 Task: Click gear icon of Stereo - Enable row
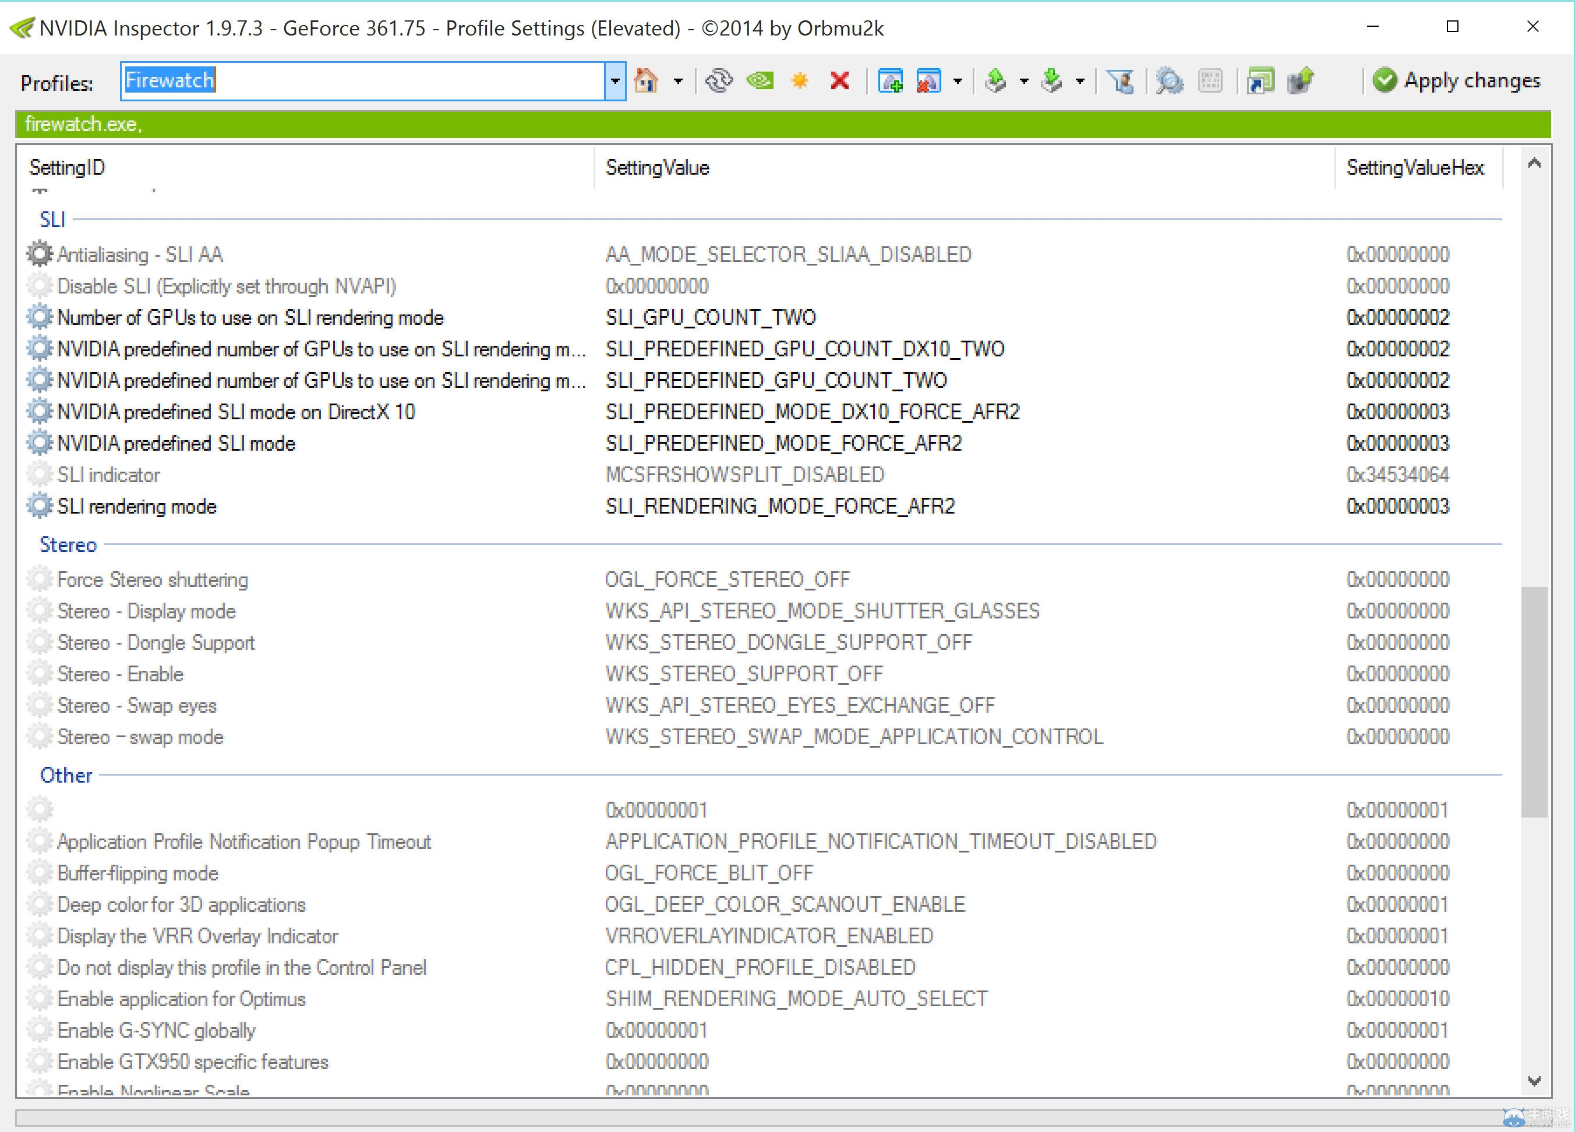click(40, 673)
